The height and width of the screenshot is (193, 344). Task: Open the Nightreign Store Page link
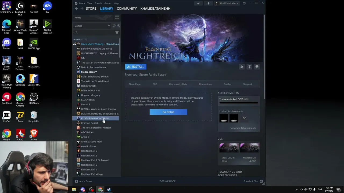pyautogui.click(x=135, y=84)
